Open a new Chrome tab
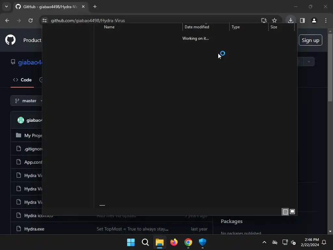The width and height of the screenshot is (333, 250). pos(95,7)
